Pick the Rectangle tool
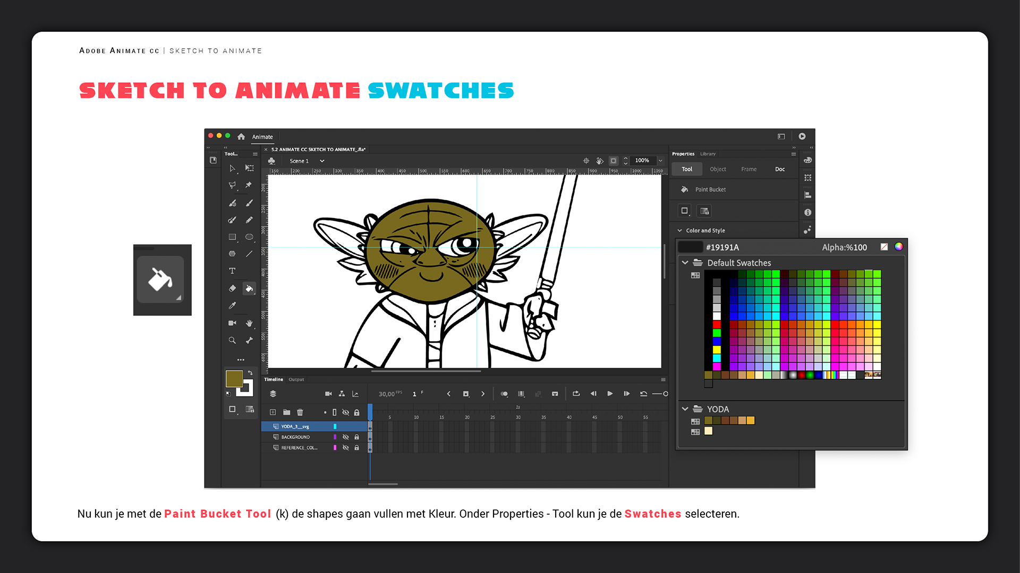This screenshot has height=573, width=1020. click(232, 237)
